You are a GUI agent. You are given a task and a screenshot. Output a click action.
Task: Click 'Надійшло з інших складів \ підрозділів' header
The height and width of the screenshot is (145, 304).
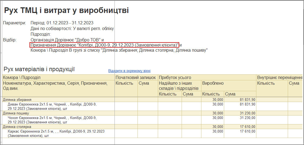pyautogui.click(x=179, y=86)
